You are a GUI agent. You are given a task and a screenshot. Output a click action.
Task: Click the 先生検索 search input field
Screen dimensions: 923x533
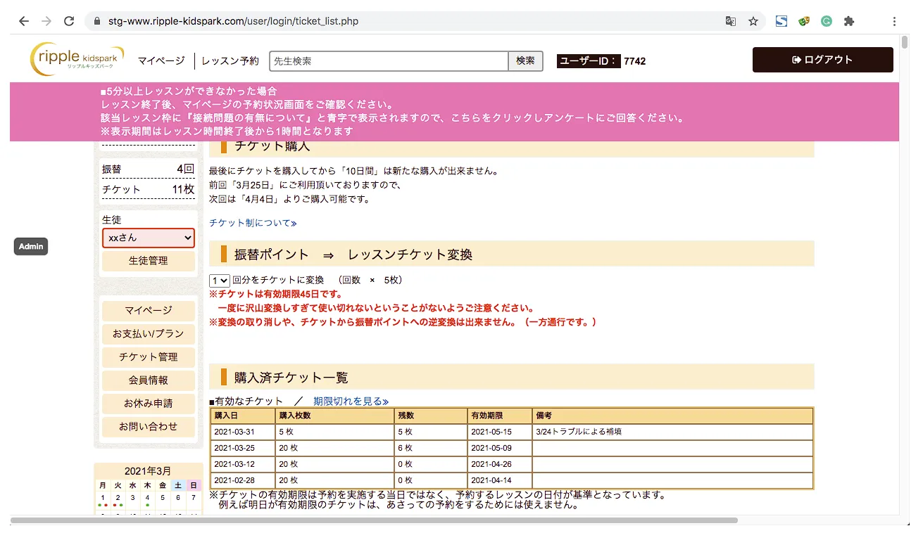click(x=389, y=61)
